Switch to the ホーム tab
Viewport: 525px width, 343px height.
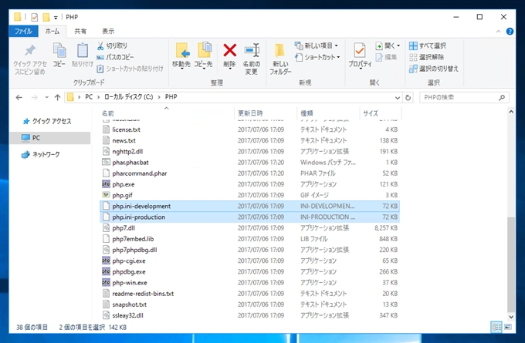point(52,31)
